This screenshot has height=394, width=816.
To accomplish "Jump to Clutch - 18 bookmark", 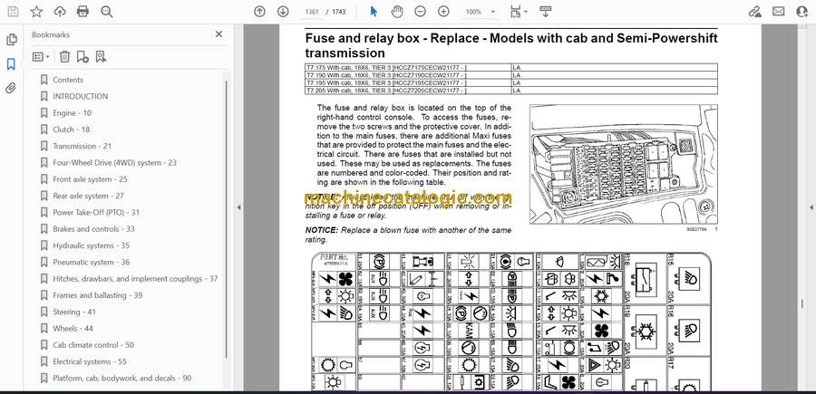I will 71,130.
